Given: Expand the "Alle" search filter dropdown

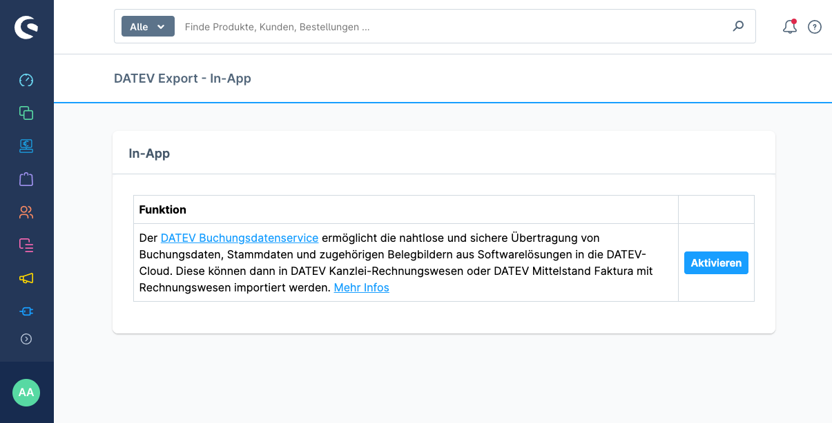Looking at the screenshot, I should [148, 27].
